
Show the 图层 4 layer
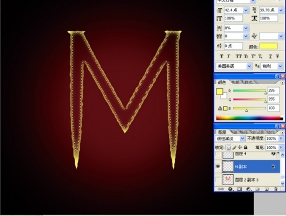pyautogui.click(x=218, y=154)
